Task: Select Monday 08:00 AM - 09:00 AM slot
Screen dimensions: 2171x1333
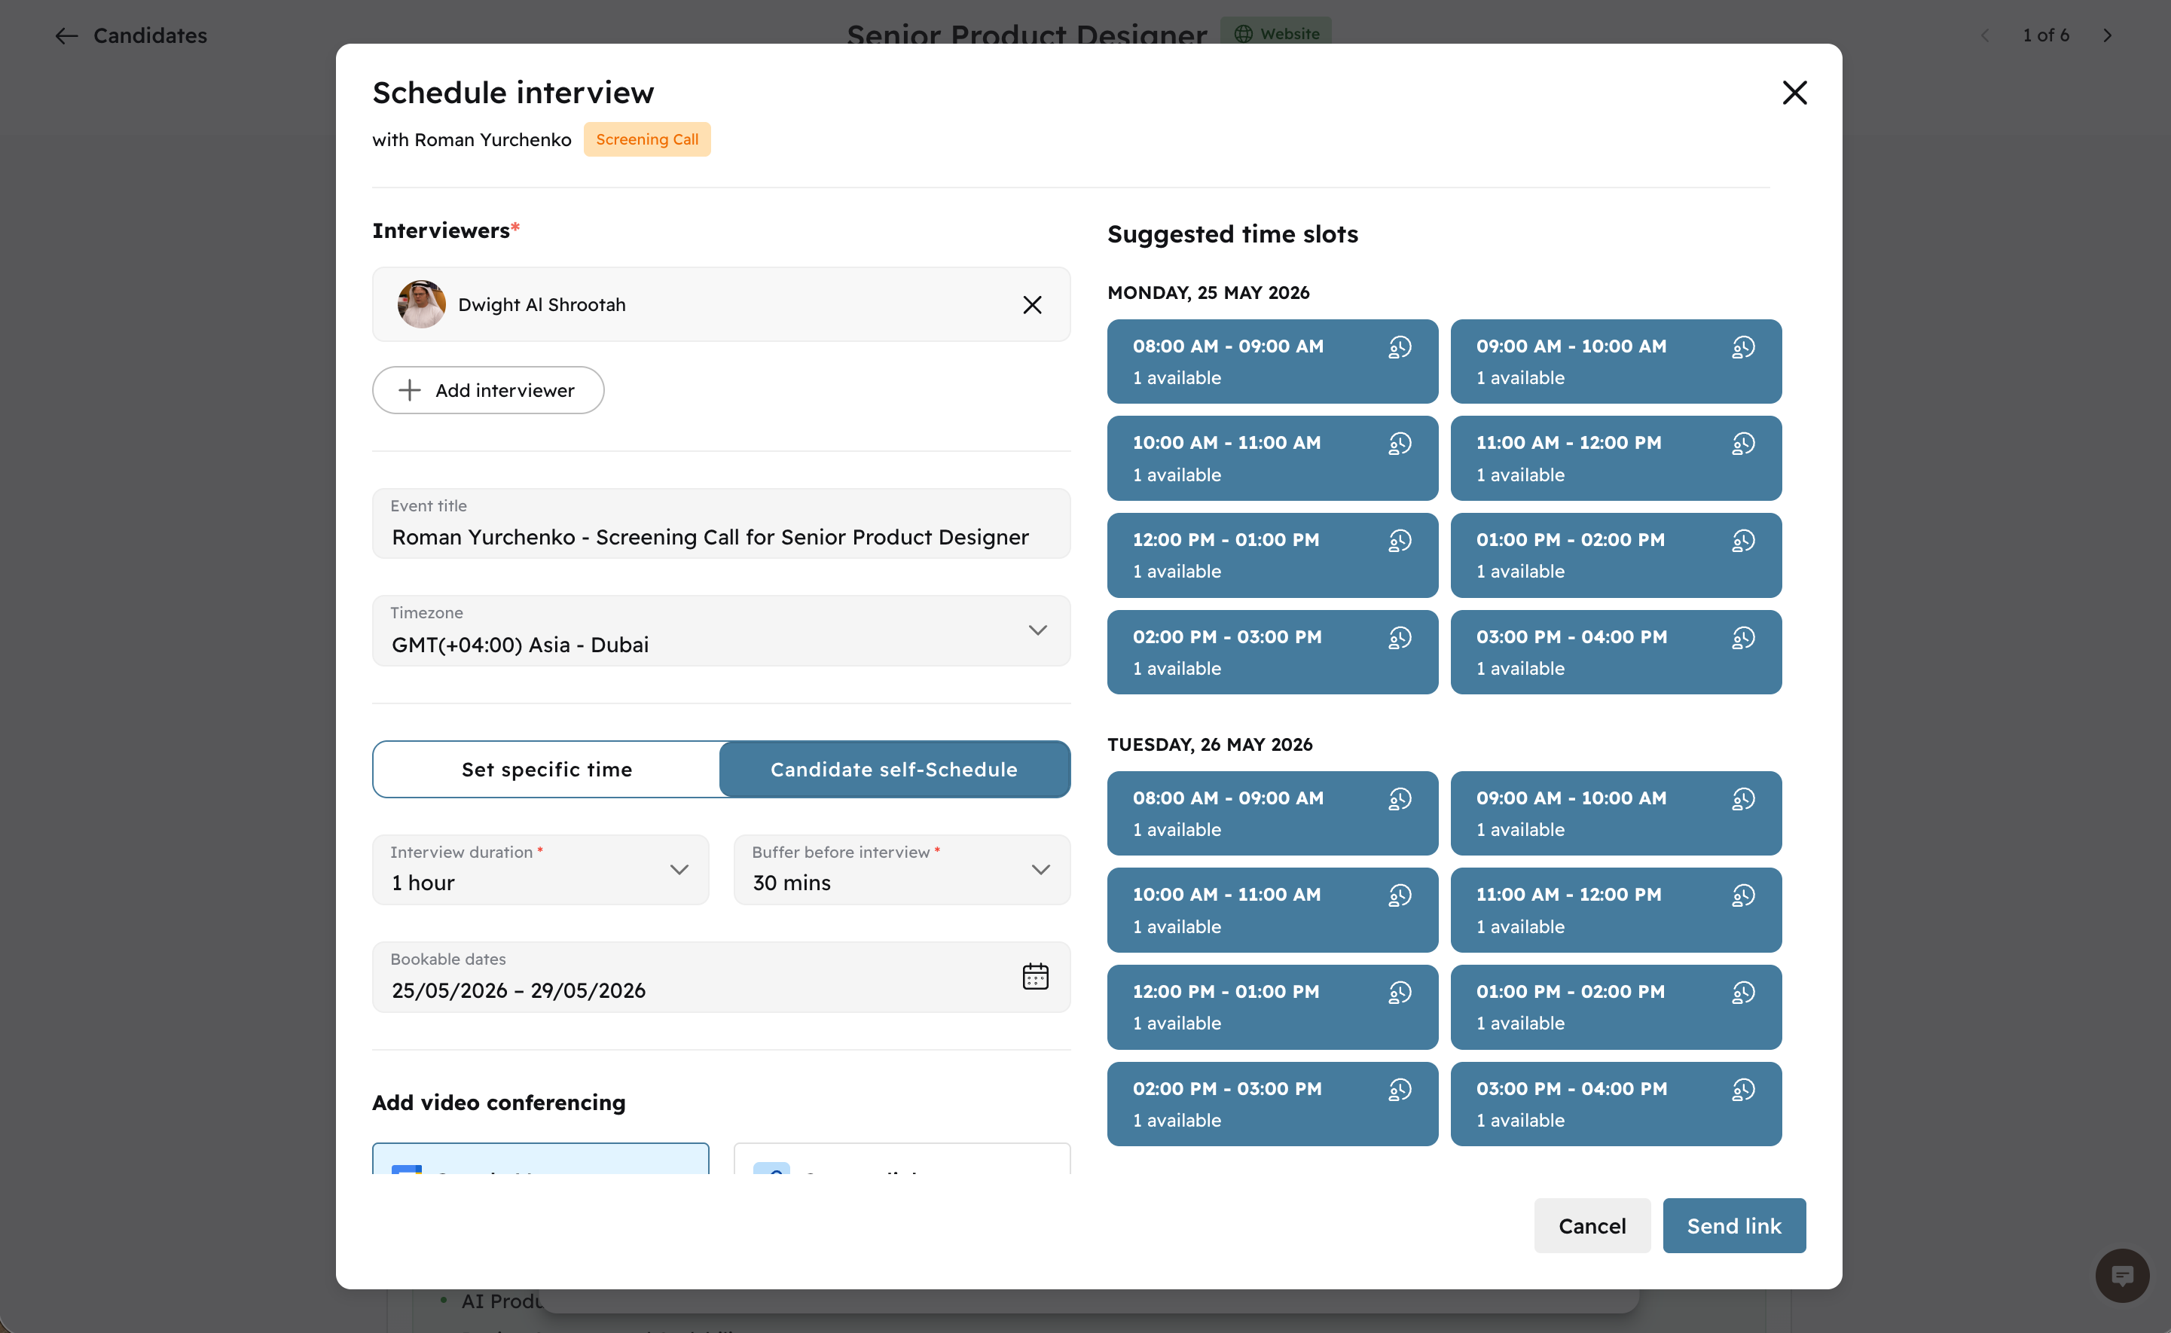Action: 1272,361
